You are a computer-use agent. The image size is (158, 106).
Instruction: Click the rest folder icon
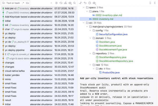pos(94,65)
